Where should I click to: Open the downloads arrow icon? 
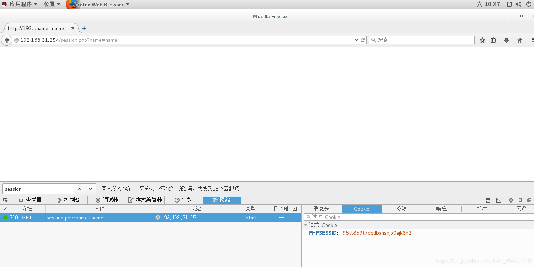[506, 40]
